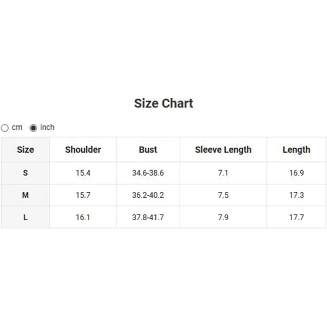Click the 15.4 shoulder value
Screen dimensions: 327x327
pyautogui.click(x=83, y=173)
